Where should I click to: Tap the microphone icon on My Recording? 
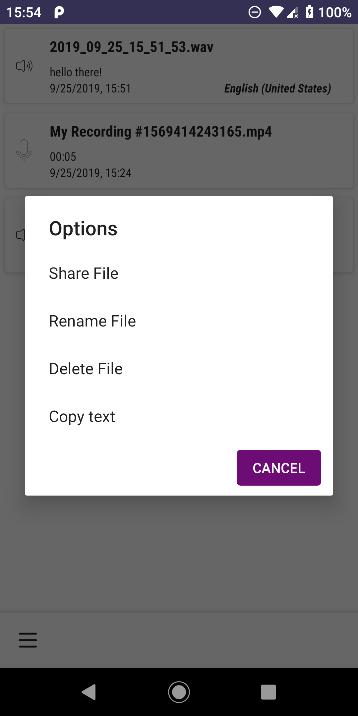click(24, 150)
